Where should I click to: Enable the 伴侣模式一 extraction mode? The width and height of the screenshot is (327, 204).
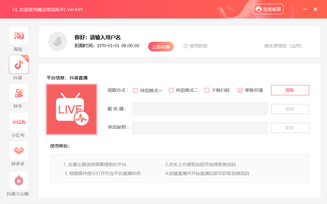[x=136, y=90]
